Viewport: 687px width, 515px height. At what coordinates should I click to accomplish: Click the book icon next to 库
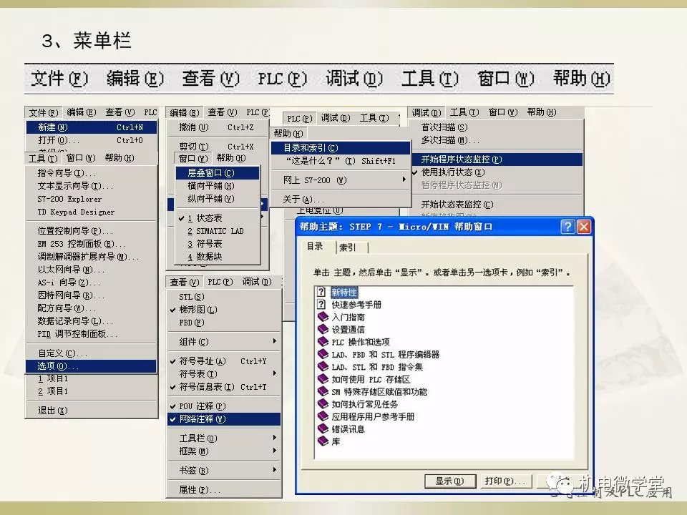322,441
